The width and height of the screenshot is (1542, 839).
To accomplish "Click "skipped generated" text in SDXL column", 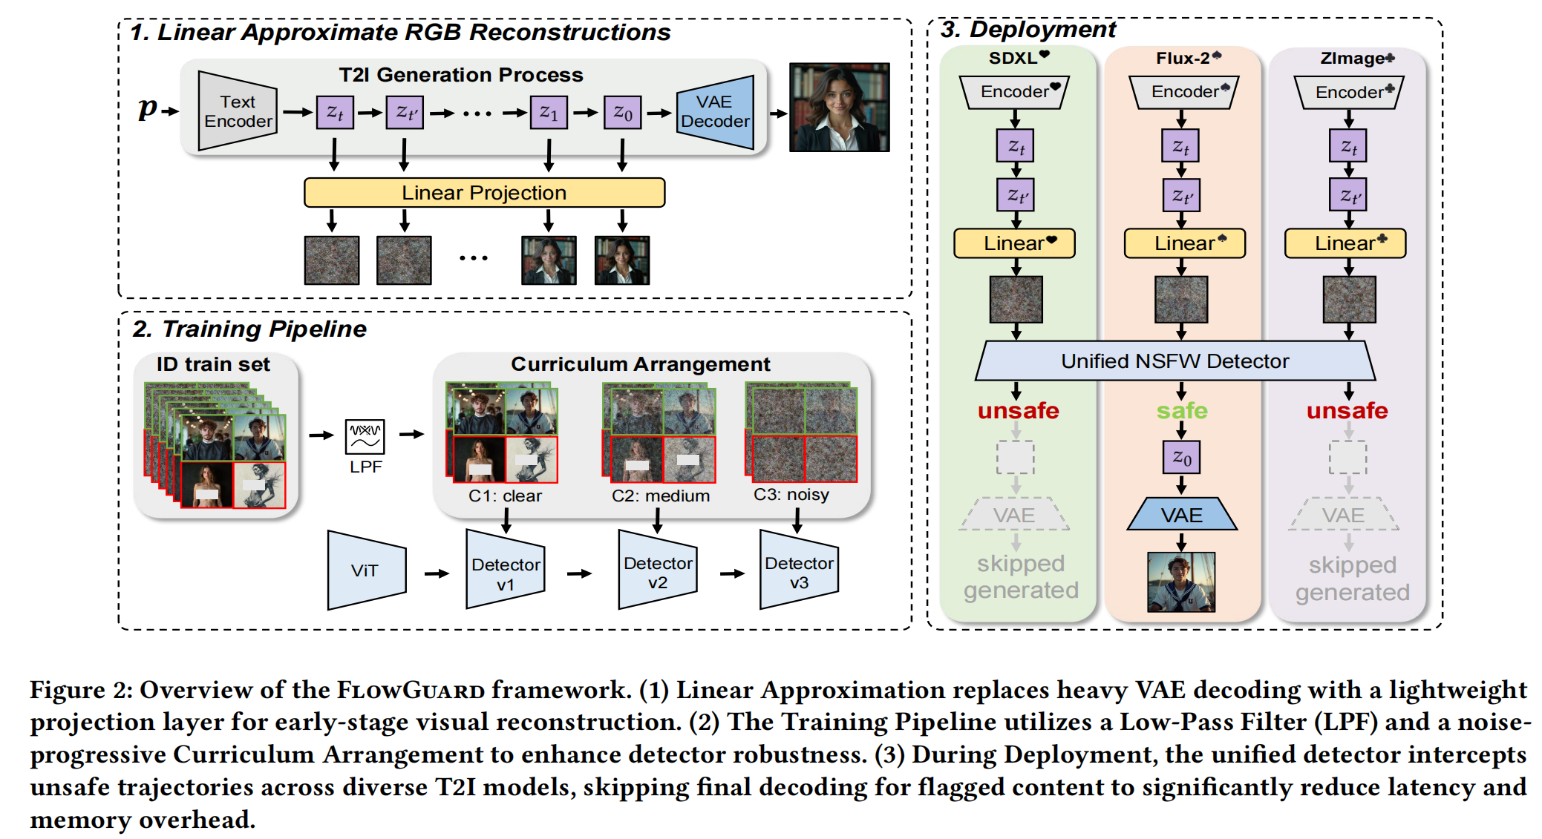I will [x=1021, y=577].
